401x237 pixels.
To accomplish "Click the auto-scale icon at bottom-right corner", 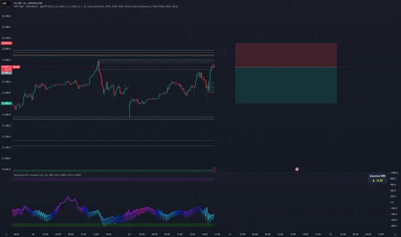I will point(395,234).
